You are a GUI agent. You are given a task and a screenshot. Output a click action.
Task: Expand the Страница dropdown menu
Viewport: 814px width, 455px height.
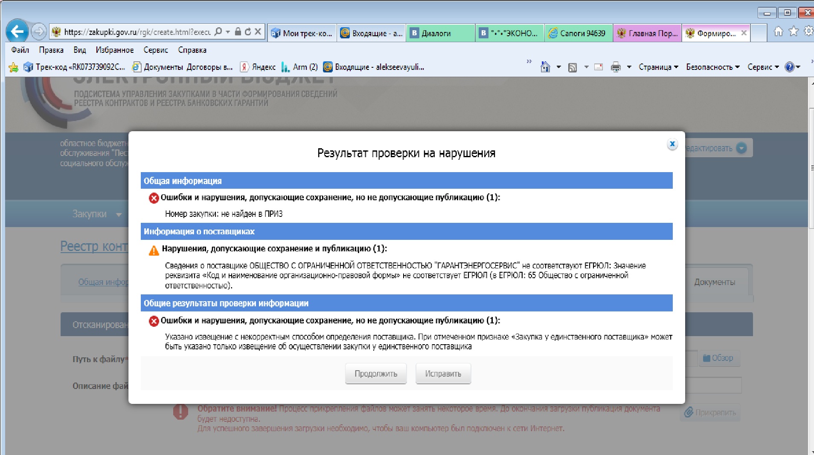click(658, 67)
